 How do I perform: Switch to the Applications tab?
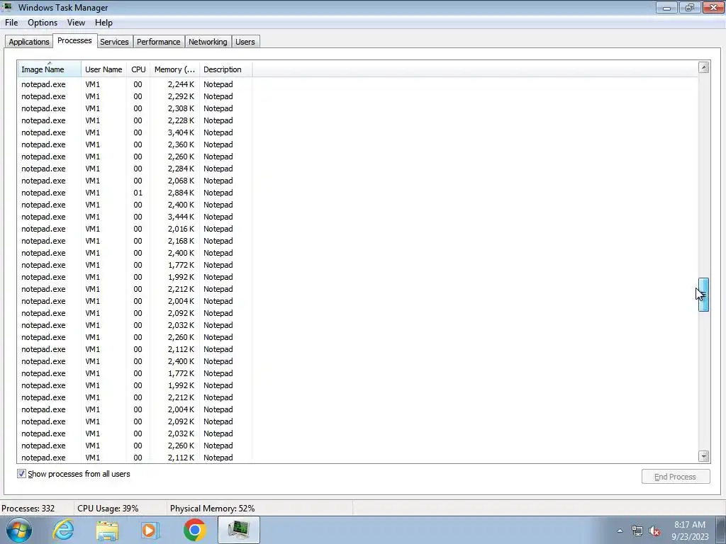tap(28, 42)
